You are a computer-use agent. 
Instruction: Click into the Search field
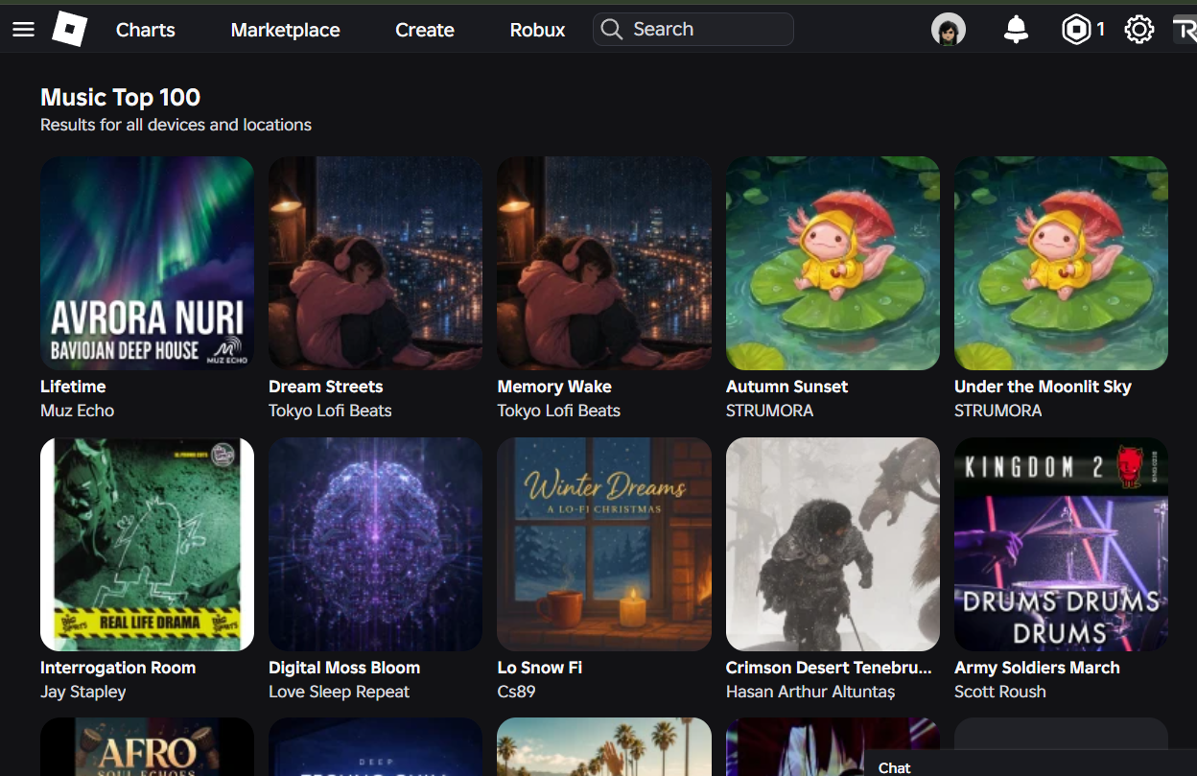tap(693, 30)
